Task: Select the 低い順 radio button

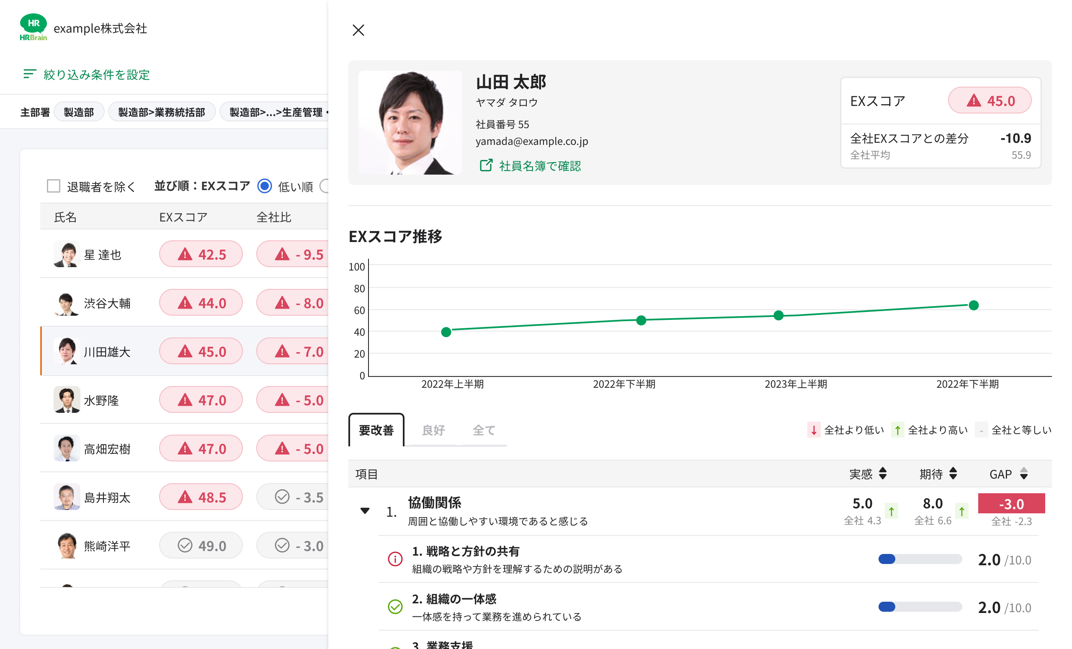Action: click(x=265, y=186)
